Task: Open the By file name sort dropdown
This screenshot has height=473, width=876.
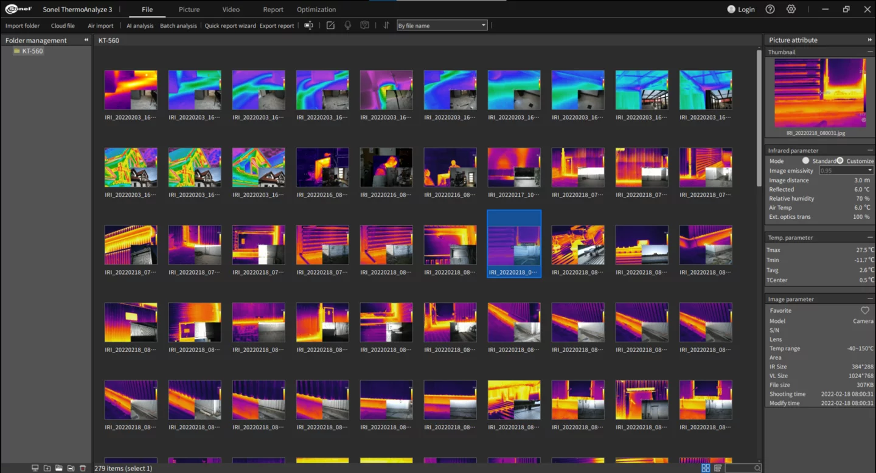Action: coord(442,26)
